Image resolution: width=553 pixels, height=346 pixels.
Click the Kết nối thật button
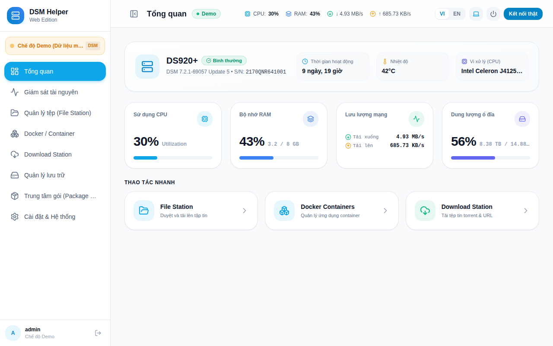coord(523,14)
